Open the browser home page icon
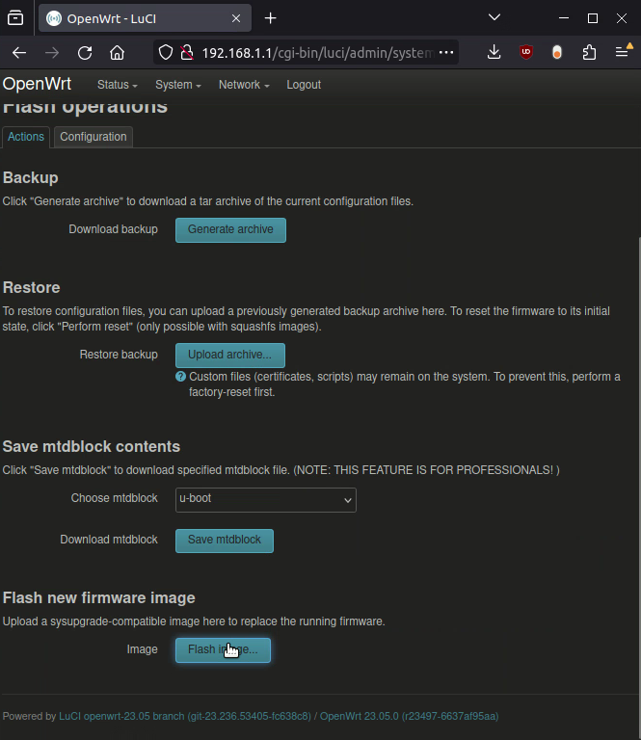 pos(117,52)
